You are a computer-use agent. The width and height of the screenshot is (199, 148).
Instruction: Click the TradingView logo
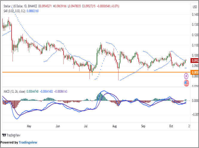(11, 135)
